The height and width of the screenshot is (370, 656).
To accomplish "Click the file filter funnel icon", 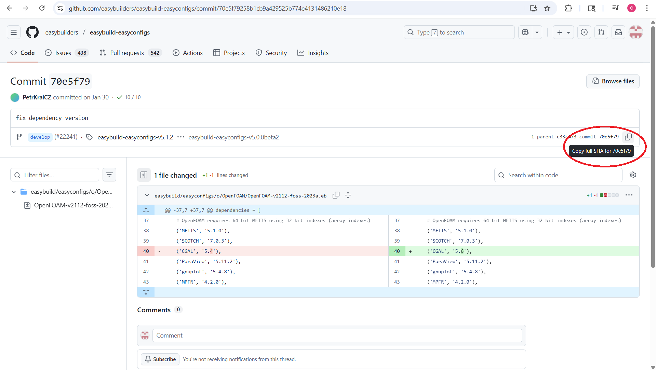I will tap(109, 175).
